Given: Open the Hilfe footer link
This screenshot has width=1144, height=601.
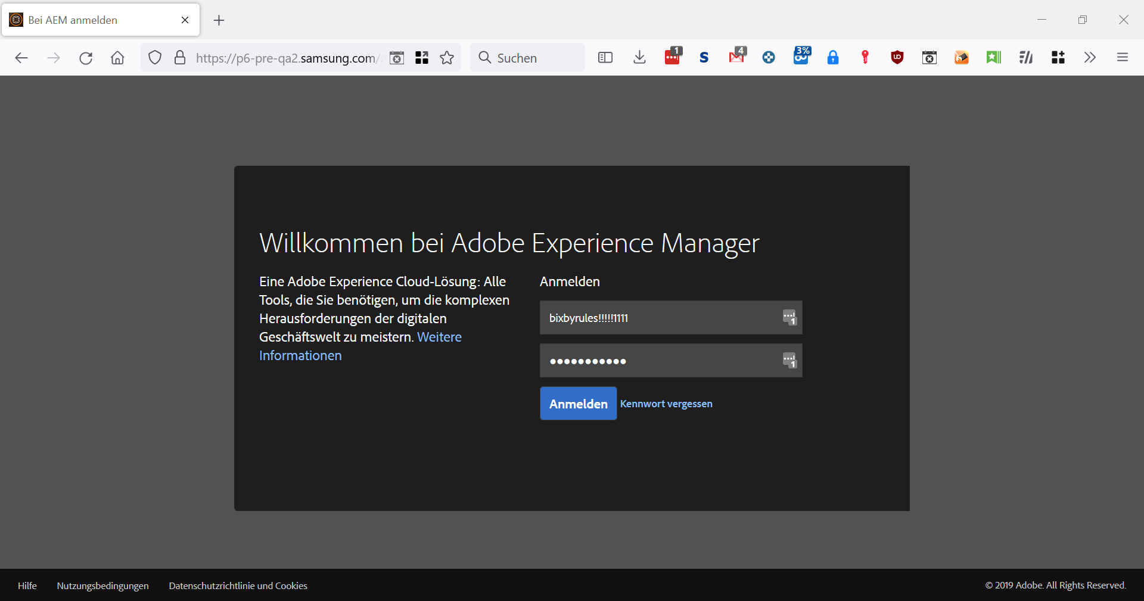Looking at the screenshot, I should point(27,585).
